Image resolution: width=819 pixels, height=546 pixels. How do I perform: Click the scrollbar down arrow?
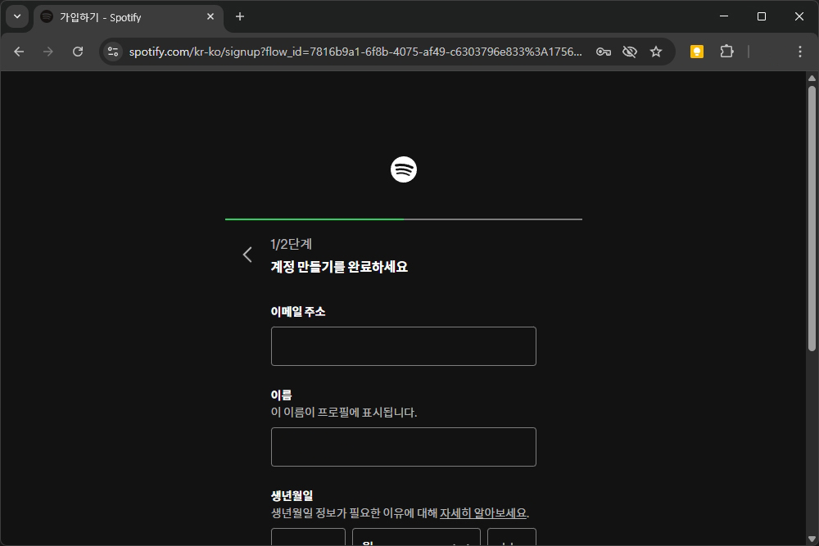click(x=811, y=539)
